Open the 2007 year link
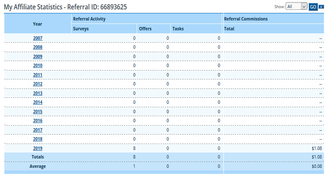 point(38,38)
